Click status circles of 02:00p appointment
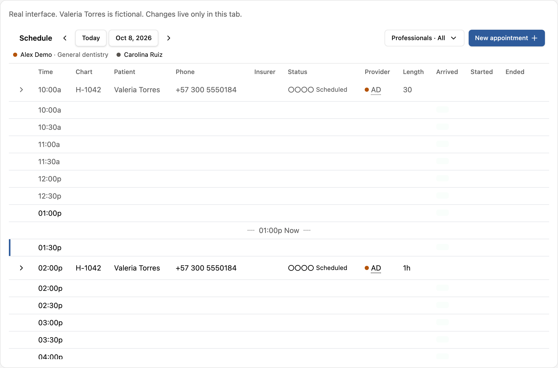The image size is (558, 368). click(301, 268)
